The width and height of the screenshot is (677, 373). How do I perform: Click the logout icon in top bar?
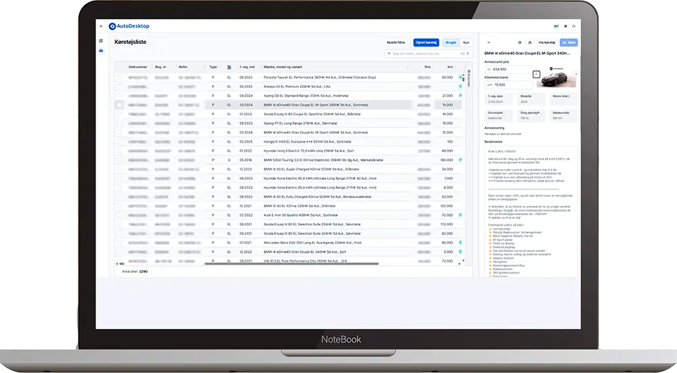pos(574,26)
